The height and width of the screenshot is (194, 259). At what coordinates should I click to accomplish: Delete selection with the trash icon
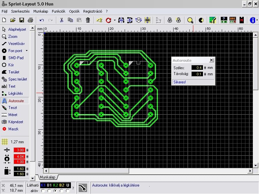(88, 20)
